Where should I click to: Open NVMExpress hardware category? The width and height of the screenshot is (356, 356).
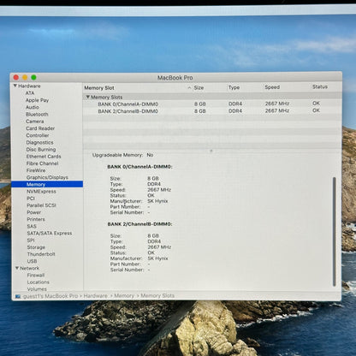click(x=41, y=192)
